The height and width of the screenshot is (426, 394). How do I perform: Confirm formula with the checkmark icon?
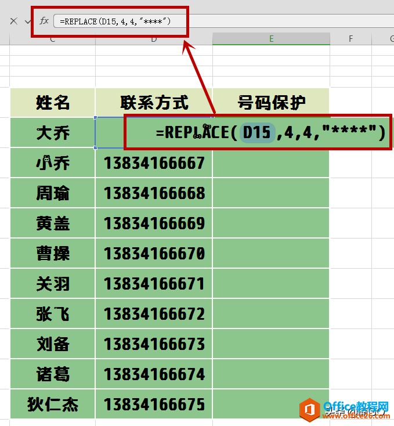click(27, 21)
